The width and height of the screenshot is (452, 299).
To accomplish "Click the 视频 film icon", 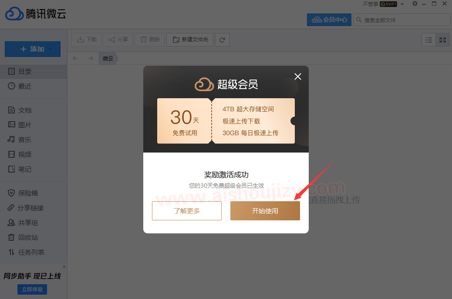I will (x=11, y=154).
